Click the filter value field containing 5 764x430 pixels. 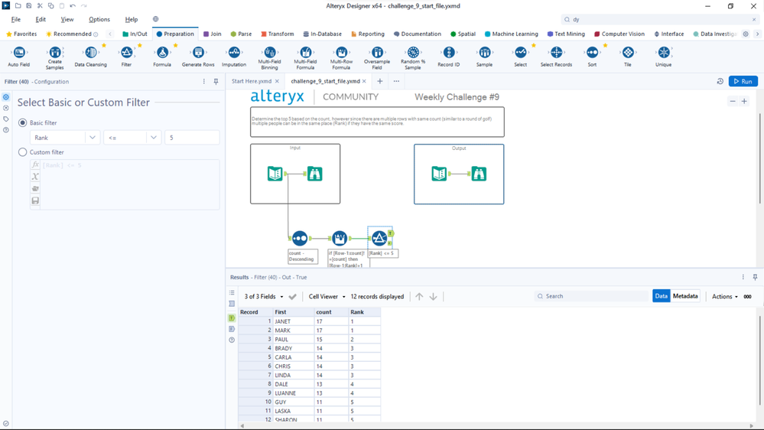tap(191, 138)
